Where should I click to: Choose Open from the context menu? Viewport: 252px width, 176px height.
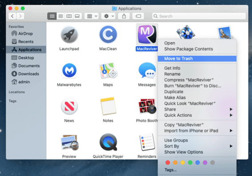click(x=197, y=43)
